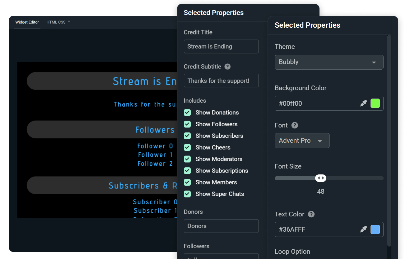Click the green background color swatch

(375, 103)
